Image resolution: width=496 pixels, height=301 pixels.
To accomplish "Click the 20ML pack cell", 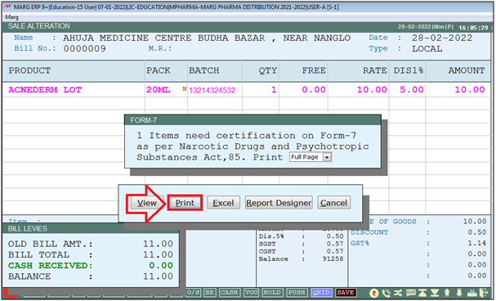I will [159, 90].
